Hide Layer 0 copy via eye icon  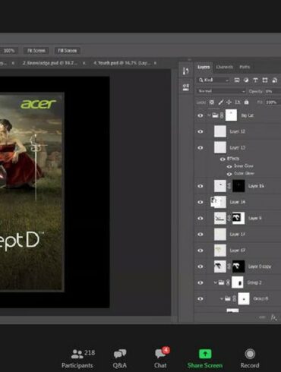click(x=200, y=266)
